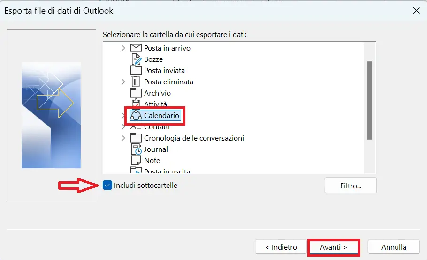The width and height of the screenshot is (427, 260).
Task: Close the Esporta file di dati dialog
Action: point(416,11)
